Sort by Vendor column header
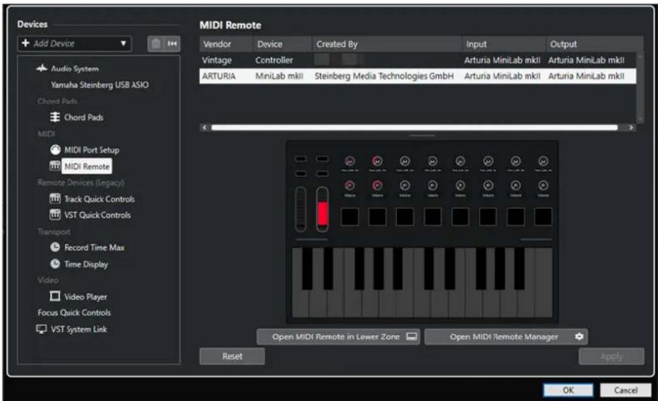 click(227, 44)
